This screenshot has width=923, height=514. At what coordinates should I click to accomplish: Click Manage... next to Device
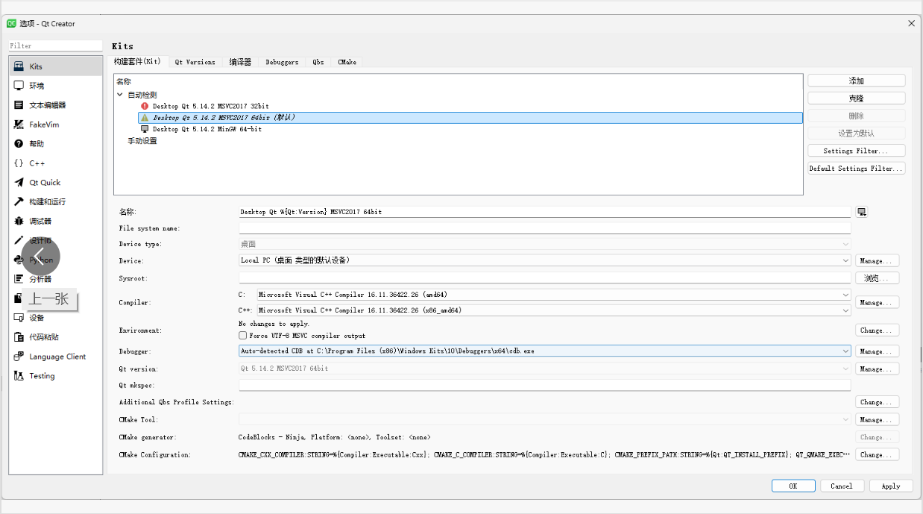tap(877, 261)
